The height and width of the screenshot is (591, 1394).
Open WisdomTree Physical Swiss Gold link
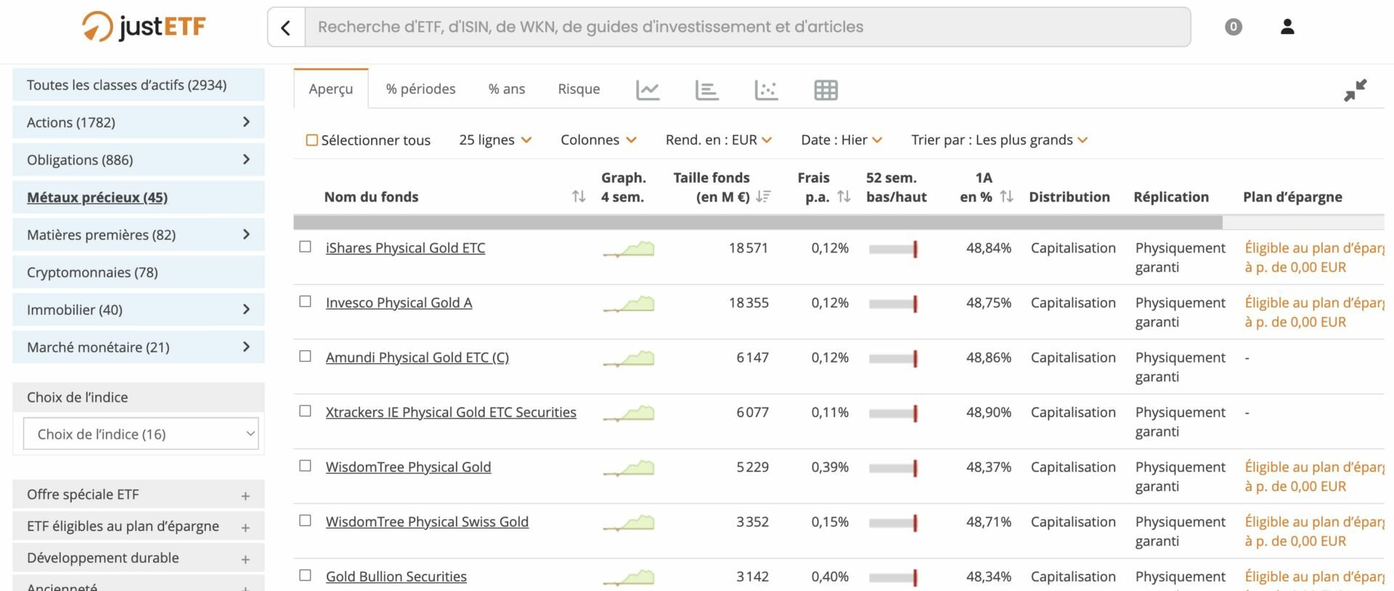point(427,522)
